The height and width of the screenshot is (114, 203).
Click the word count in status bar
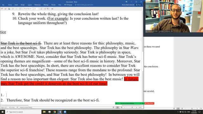[12, 107]
